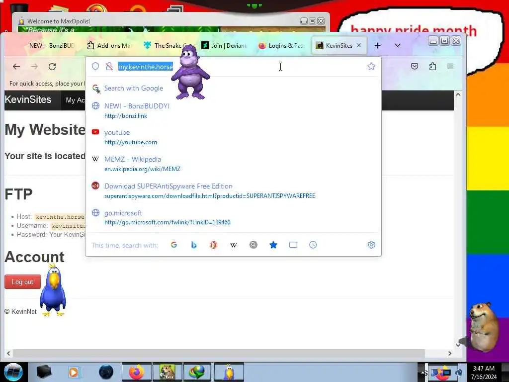This screenshot has height=382, width=509.
Task: Open the Extensions puzzle icon
Action: (432, 66)
